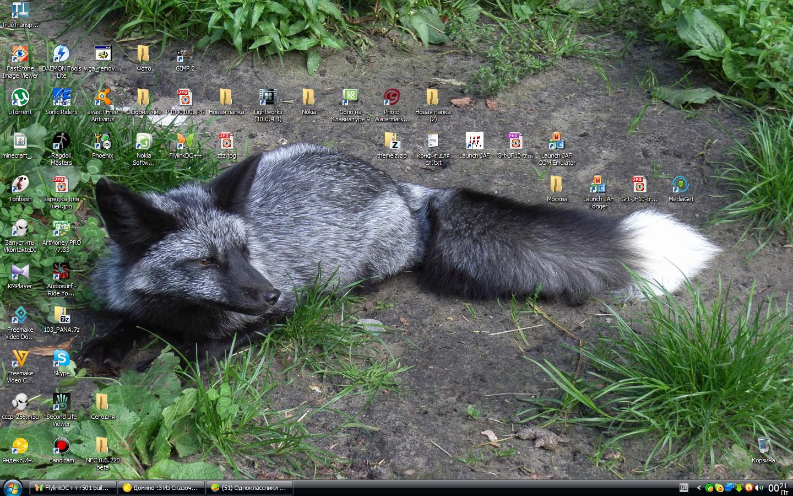Select the MediaGet desktop shortcut
This screenshot has width=793, height=496.
click(x=681, y=185)
